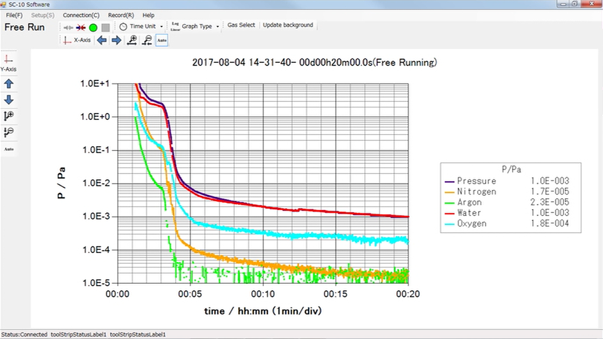Viewport: 603px width, 339px height.
Task: Zoom out on the X-axis
Action: pyautogui.click(x=147, y=40)
